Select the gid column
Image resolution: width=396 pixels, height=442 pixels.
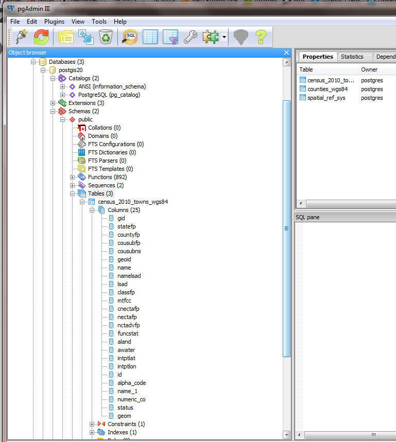click(121, 218)
